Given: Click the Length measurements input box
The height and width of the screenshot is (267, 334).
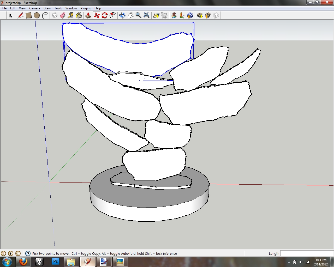Looking at the screenshot, I should pos(307,253).
